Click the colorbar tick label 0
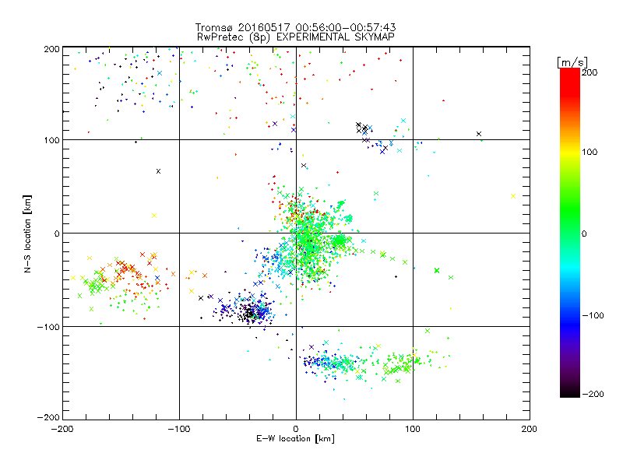This screenshot has height=467, width=623. click(x=584, y=234)
